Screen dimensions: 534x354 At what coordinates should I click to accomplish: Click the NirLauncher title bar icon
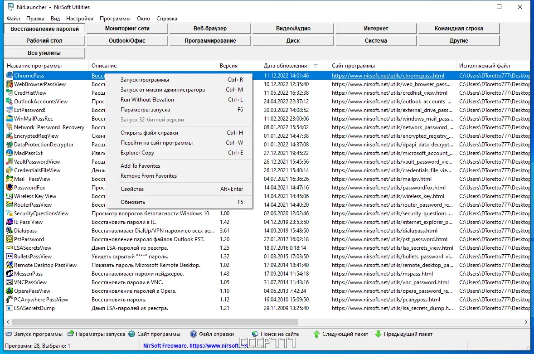10,7
